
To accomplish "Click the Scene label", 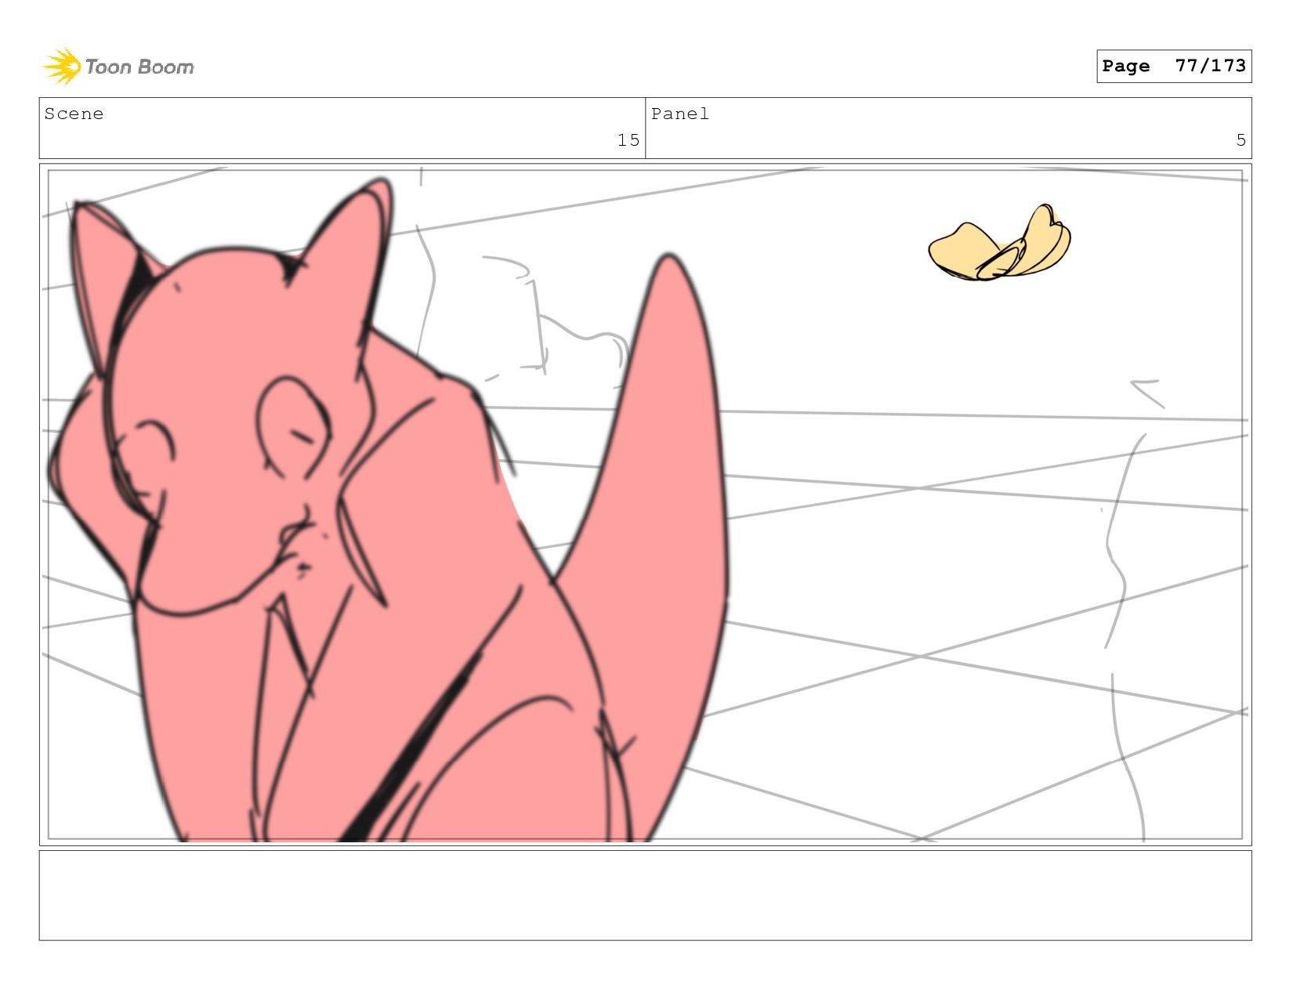I will (74, 114).
